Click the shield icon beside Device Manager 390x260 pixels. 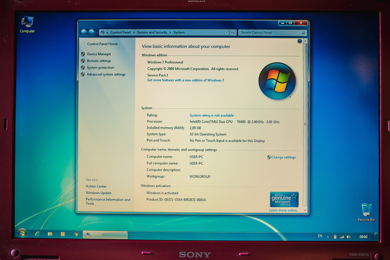click(83, 54)
